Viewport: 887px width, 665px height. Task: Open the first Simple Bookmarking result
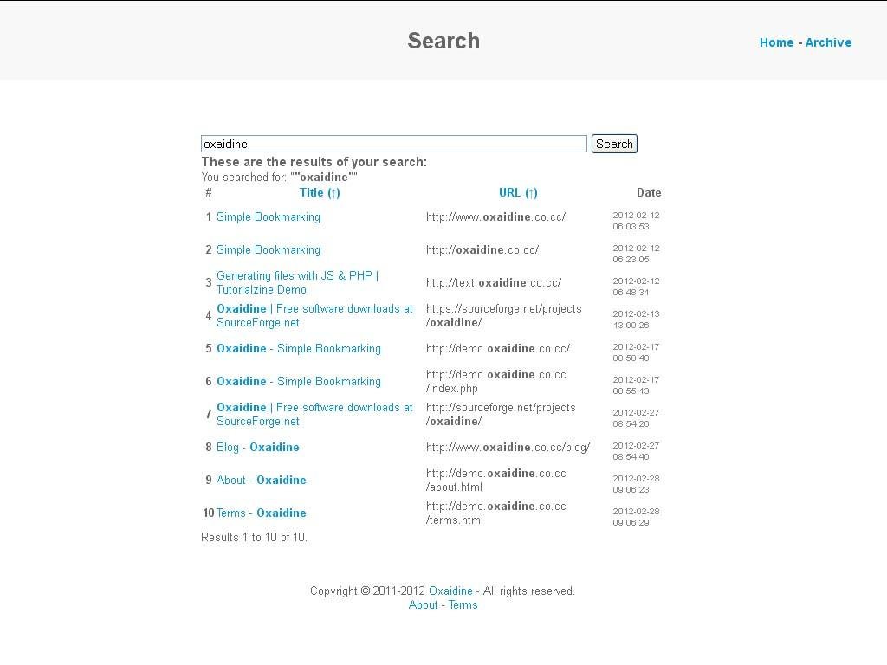268,216
